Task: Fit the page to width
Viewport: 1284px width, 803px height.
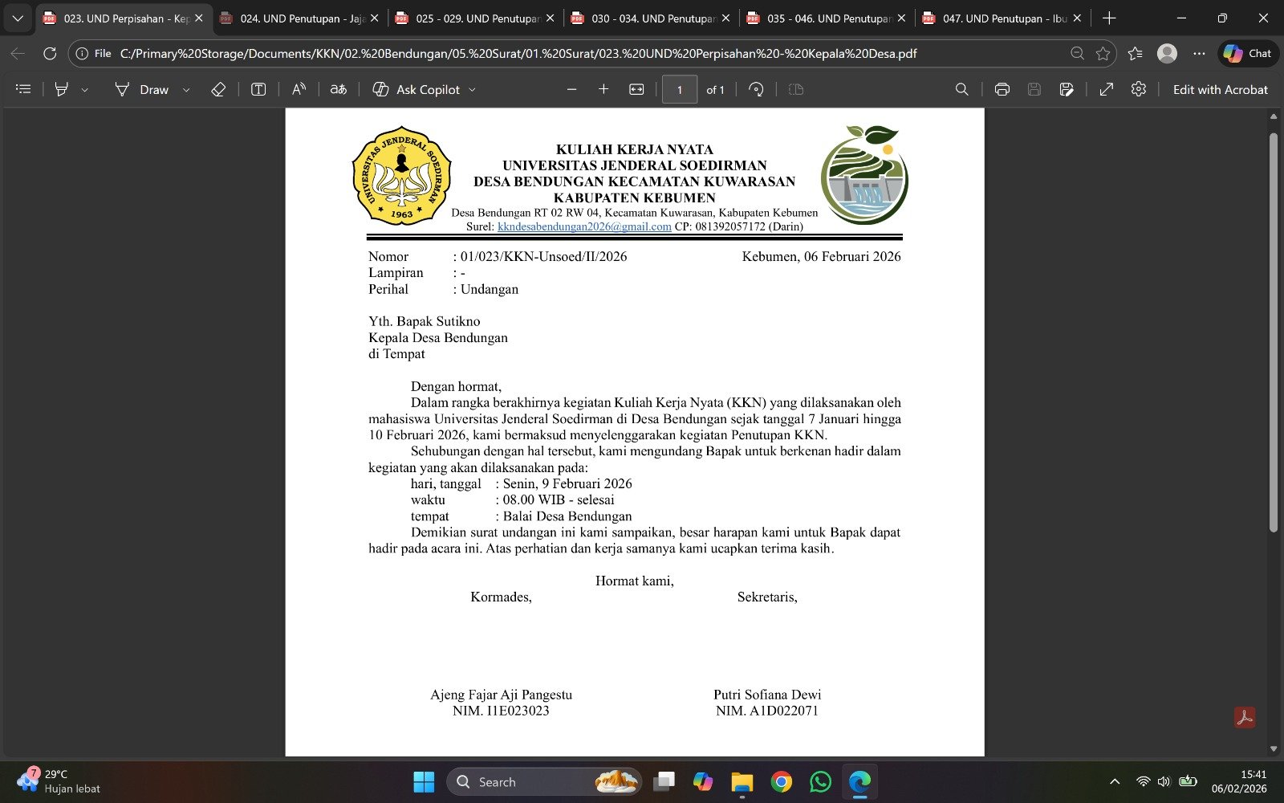Action: [x=636, y=89]
